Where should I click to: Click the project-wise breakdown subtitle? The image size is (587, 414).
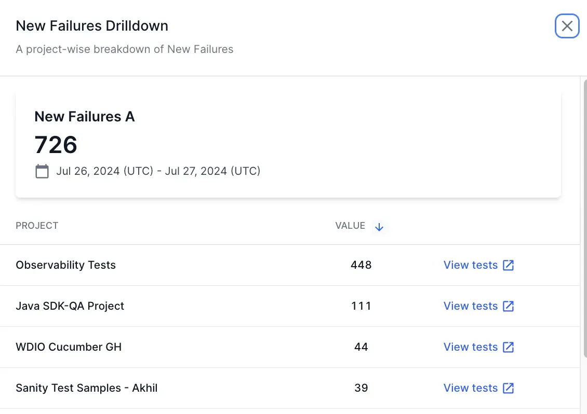click(x=124, y=49)
